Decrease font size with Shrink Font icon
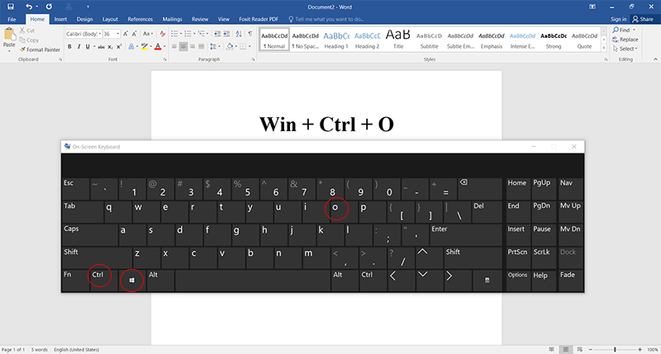 (x=134, y=34)
